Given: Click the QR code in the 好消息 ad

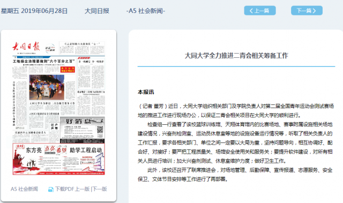Looking at the screenshot, I should click(100, 130).
